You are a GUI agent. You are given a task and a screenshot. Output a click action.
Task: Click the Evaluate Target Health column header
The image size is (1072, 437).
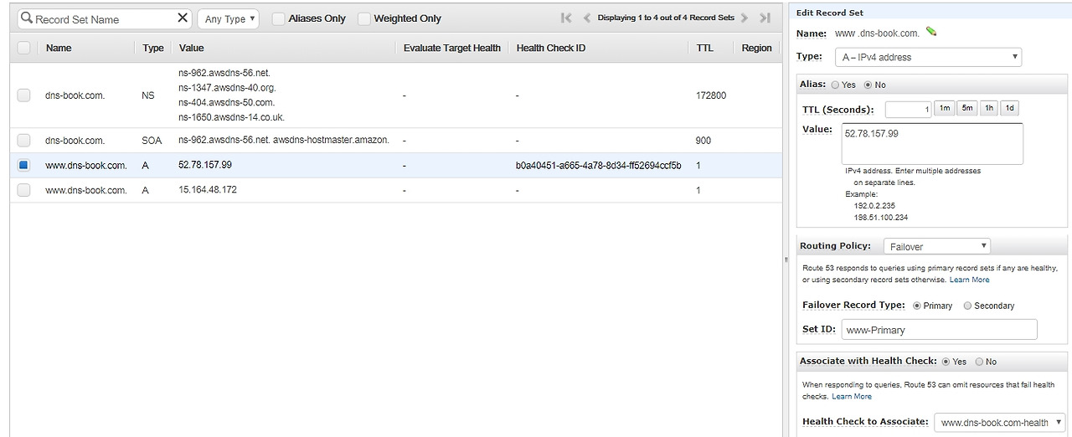tap(451, 48)
